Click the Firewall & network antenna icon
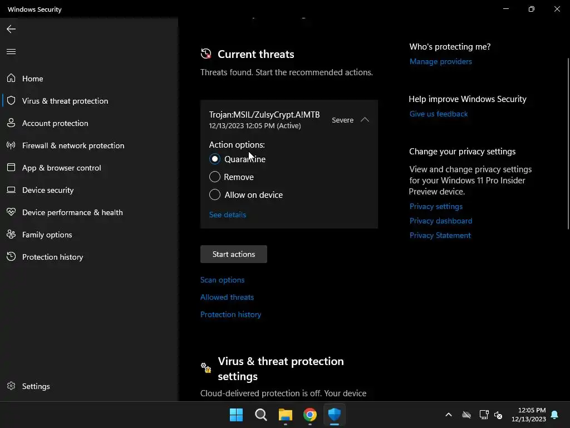Viewport: 570px width, 428px height. point(11,145)
